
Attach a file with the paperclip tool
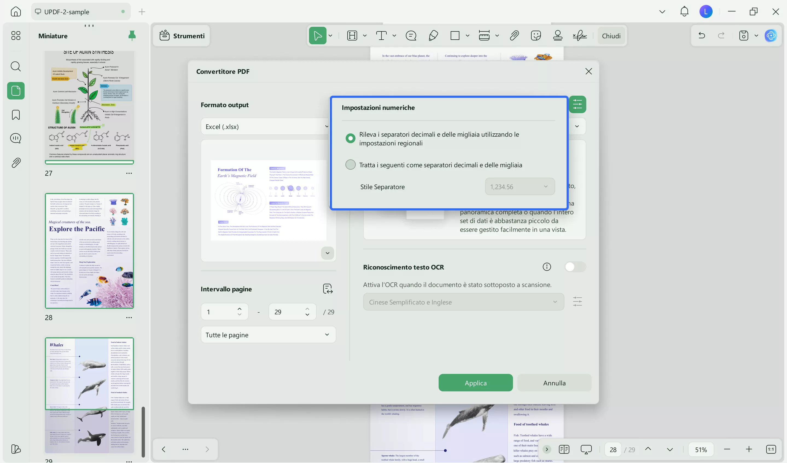514,35
